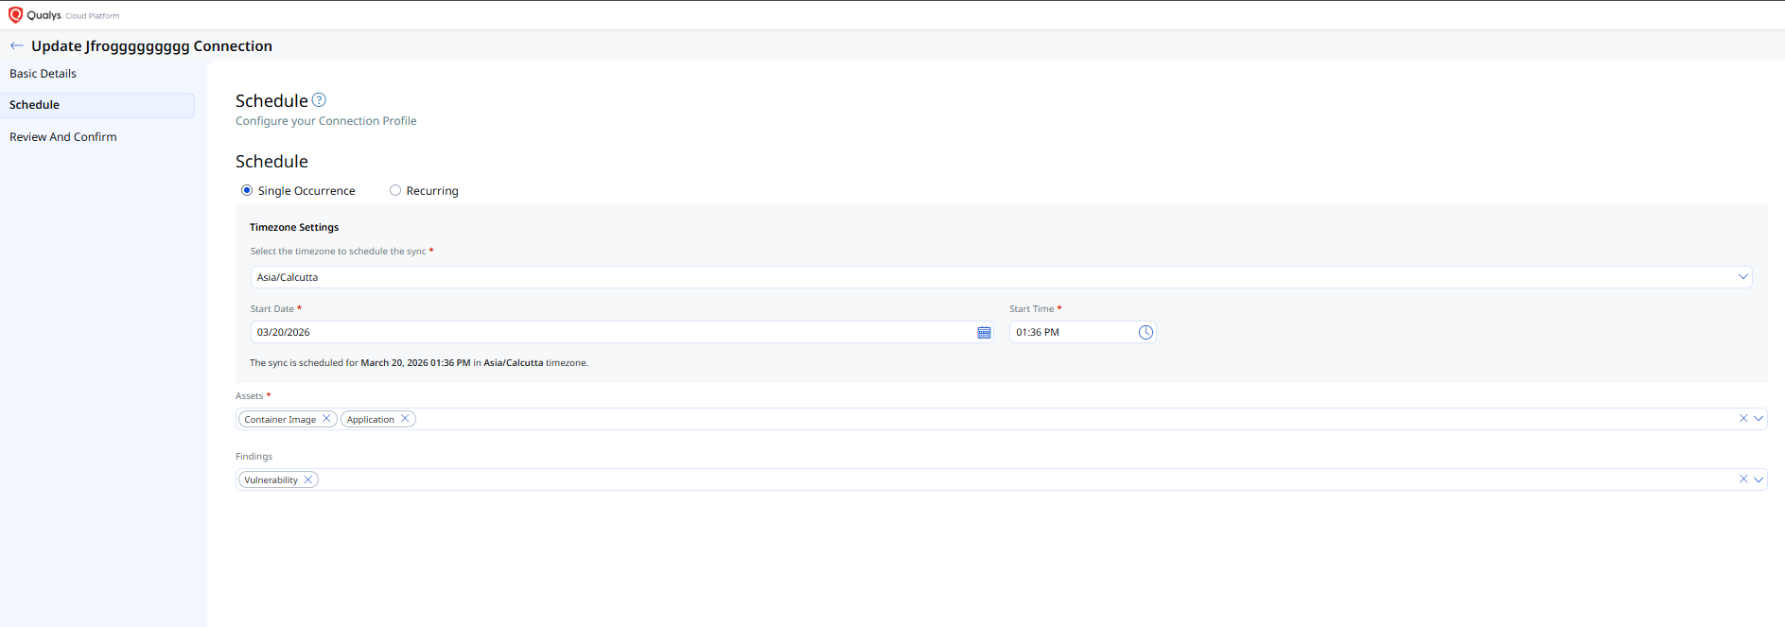Image resolution: width=1785 pixels, height=627 pixels.
Task: Select the Schedule step in sidebar
Action: [97, 105]
